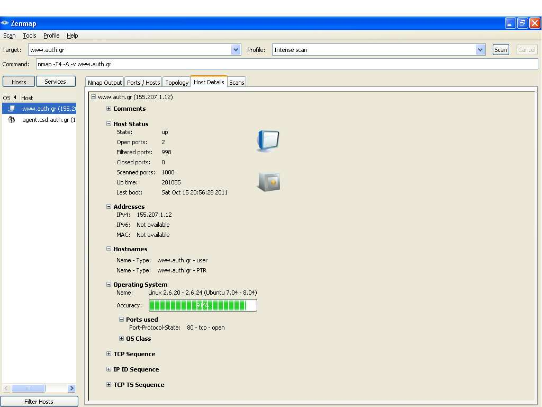Click the IPv4 value 155.207.1.12

[154, 215]
